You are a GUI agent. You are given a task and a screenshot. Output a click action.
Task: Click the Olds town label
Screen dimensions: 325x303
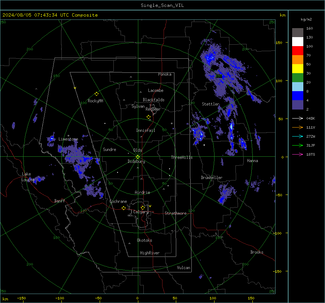[x=138, y=150]
